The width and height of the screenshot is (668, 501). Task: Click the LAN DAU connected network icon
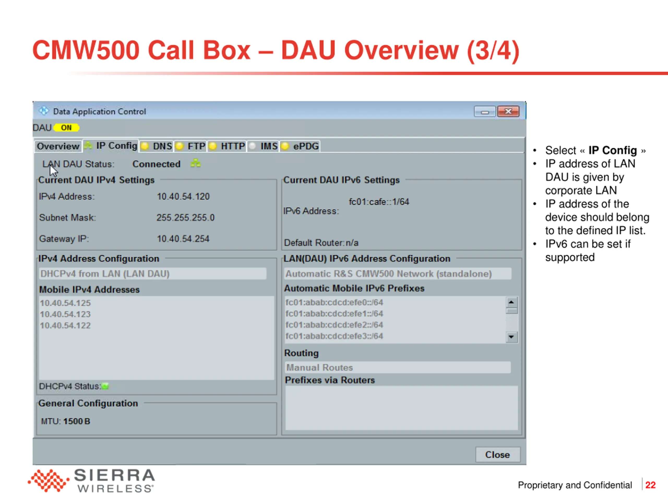tap(196, 163)
